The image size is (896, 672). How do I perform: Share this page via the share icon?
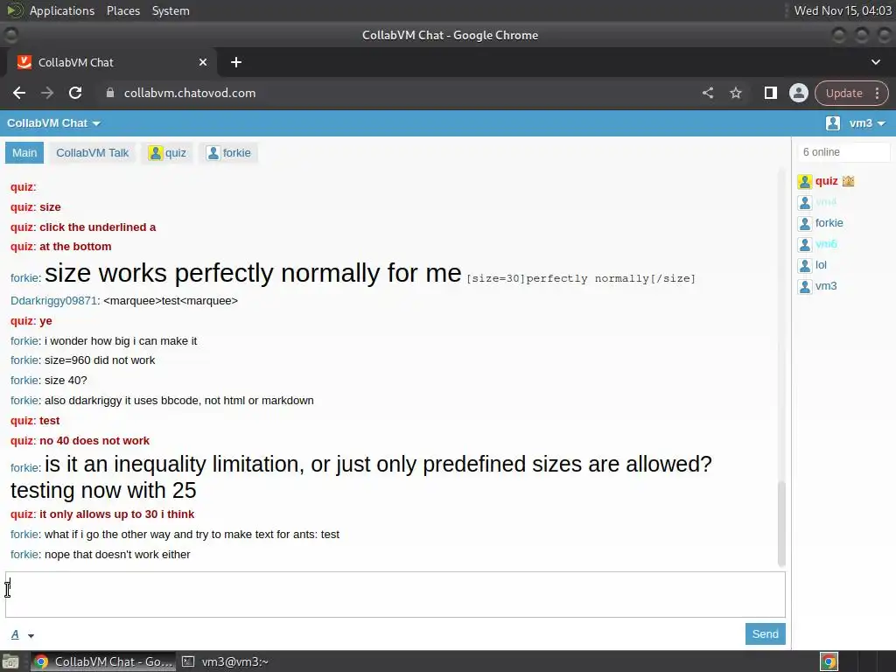[x=708, y=93]
